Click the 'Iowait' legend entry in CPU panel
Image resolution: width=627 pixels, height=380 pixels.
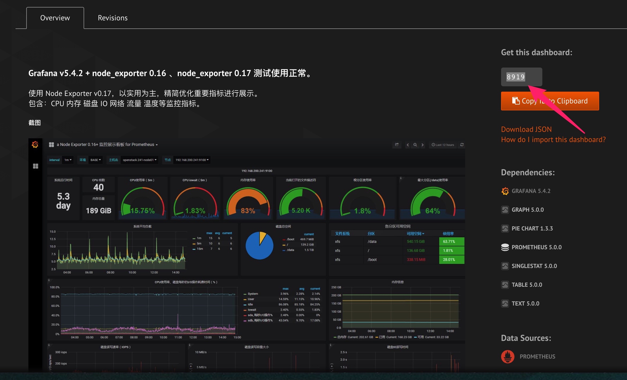coord(252,310)
